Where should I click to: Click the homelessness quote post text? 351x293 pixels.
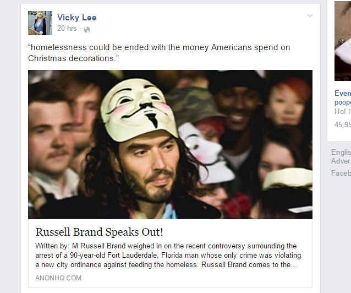point(159,53)
